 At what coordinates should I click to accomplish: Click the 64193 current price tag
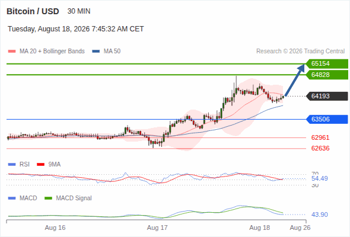click(x=327, y=96)
